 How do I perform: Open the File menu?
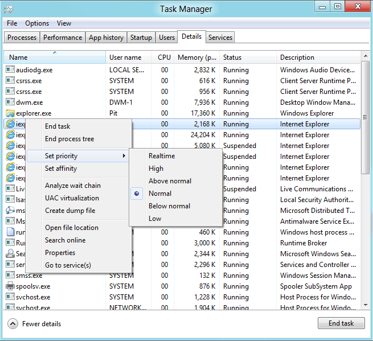[12, 23]
